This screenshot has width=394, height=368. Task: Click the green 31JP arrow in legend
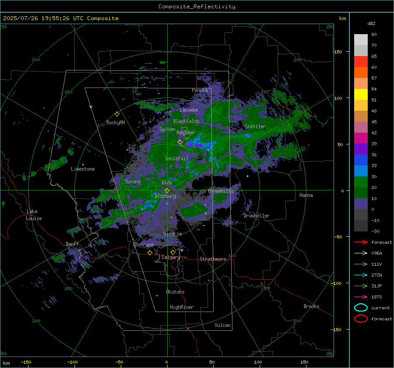(x=361, y=286)
